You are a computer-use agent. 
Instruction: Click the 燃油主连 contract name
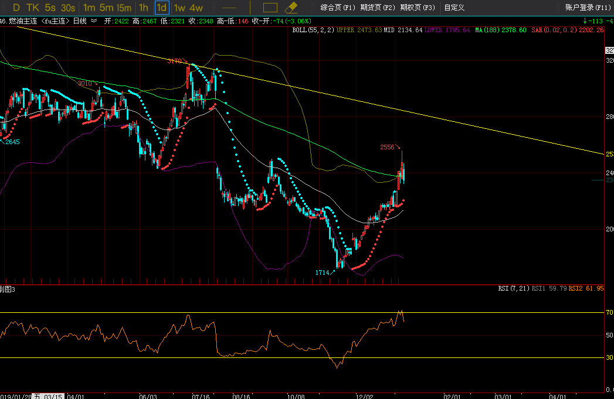click(23, 21)
